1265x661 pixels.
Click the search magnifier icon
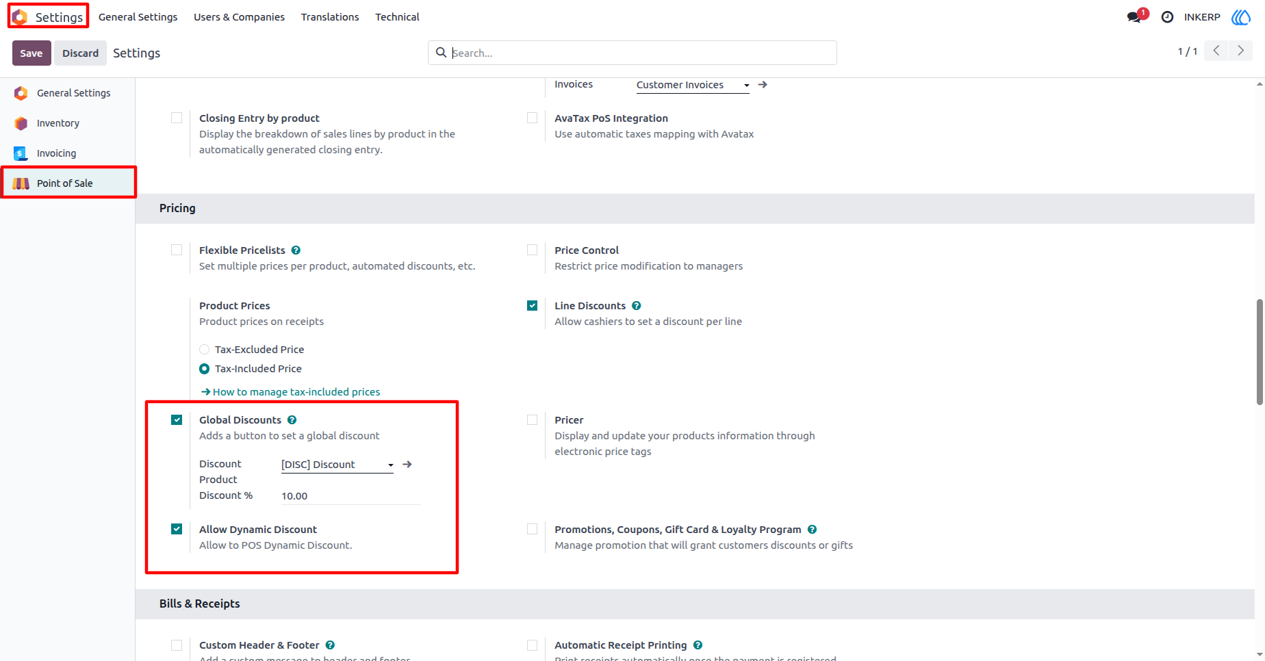[x=442, y=53]
